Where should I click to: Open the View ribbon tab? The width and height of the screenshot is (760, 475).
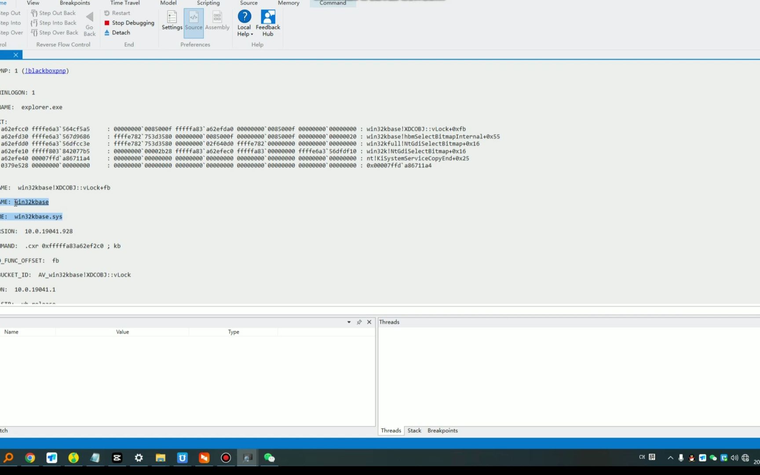click(33, 3)
